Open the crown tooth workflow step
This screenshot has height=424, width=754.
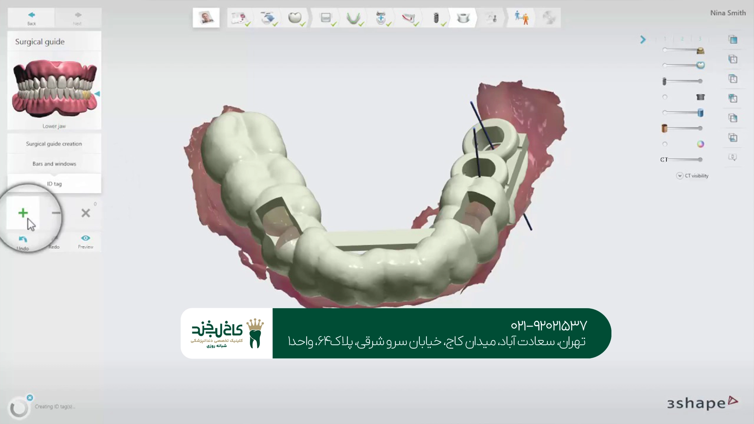(x=295, y=18)
